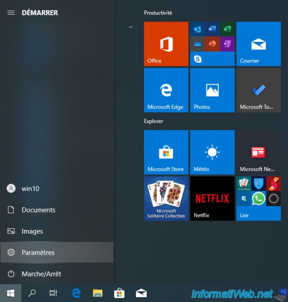Expand the chevron arrow above app list
The height and width of the screenshot is (302, 288).
click(x=131, y=27)
